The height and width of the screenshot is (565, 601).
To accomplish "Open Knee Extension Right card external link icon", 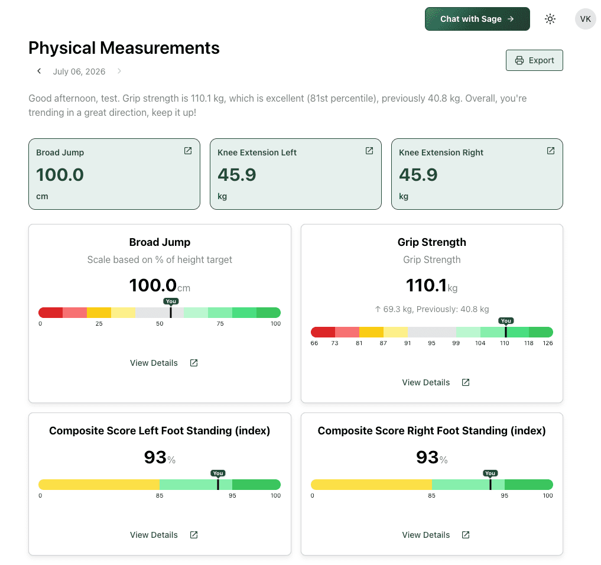I will point(550,151).
